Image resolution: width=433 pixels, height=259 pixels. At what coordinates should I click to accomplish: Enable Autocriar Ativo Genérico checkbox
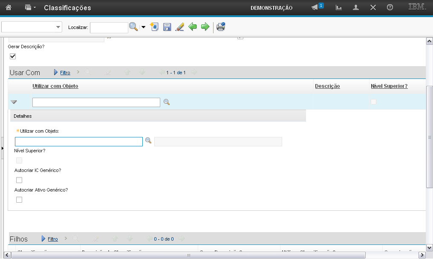point(19,200)
